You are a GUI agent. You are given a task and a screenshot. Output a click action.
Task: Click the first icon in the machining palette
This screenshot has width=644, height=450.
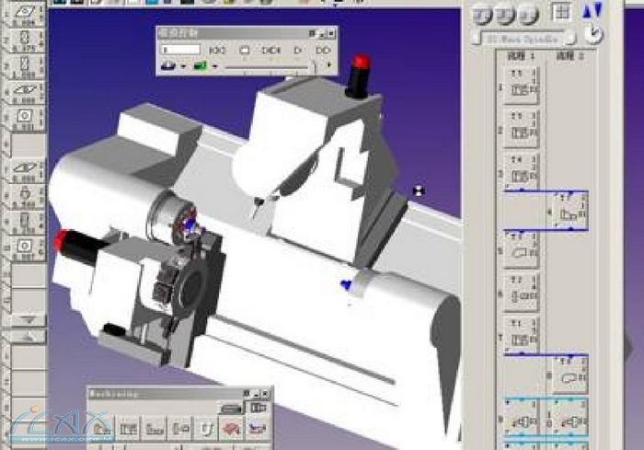tap(102, 428)
